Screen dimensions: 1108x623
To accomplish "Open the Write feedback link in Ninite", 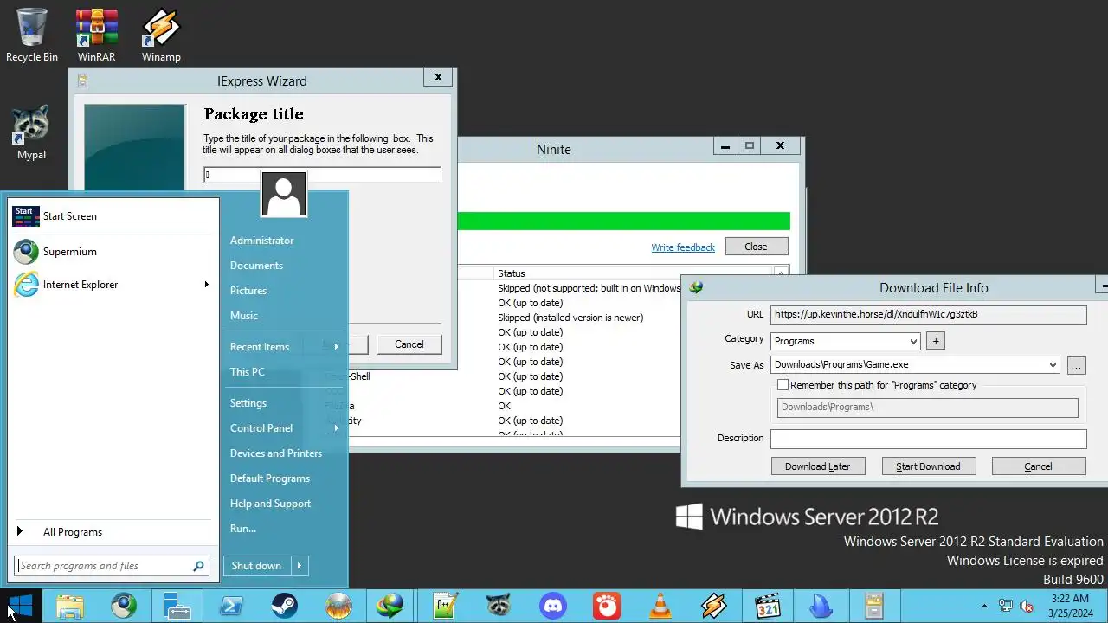I will coord(683,247).
